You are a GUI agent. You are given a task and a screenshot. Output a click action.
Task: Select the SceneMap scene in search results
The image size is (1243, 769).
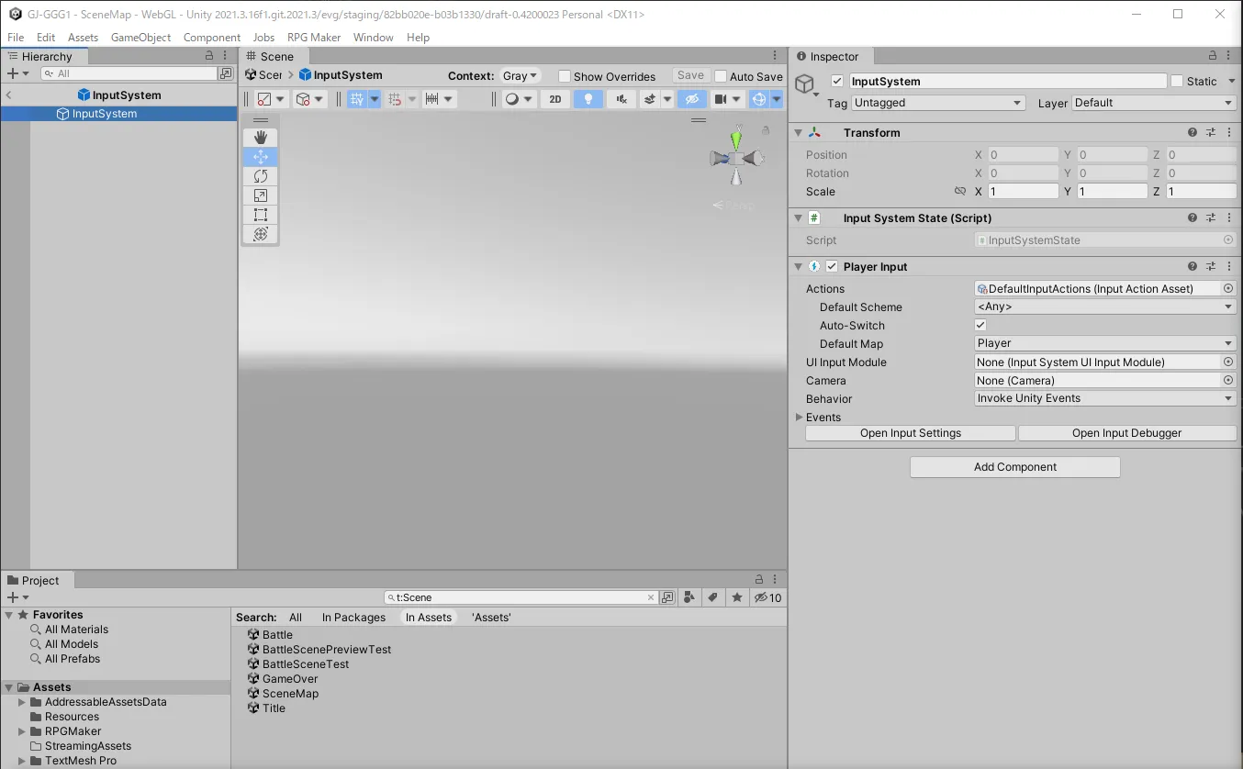coord(290,694)
